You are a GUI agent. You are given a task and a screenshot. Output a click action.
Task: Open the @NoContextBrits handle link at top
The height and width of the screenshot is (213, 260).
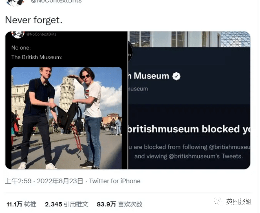[56, 2]
